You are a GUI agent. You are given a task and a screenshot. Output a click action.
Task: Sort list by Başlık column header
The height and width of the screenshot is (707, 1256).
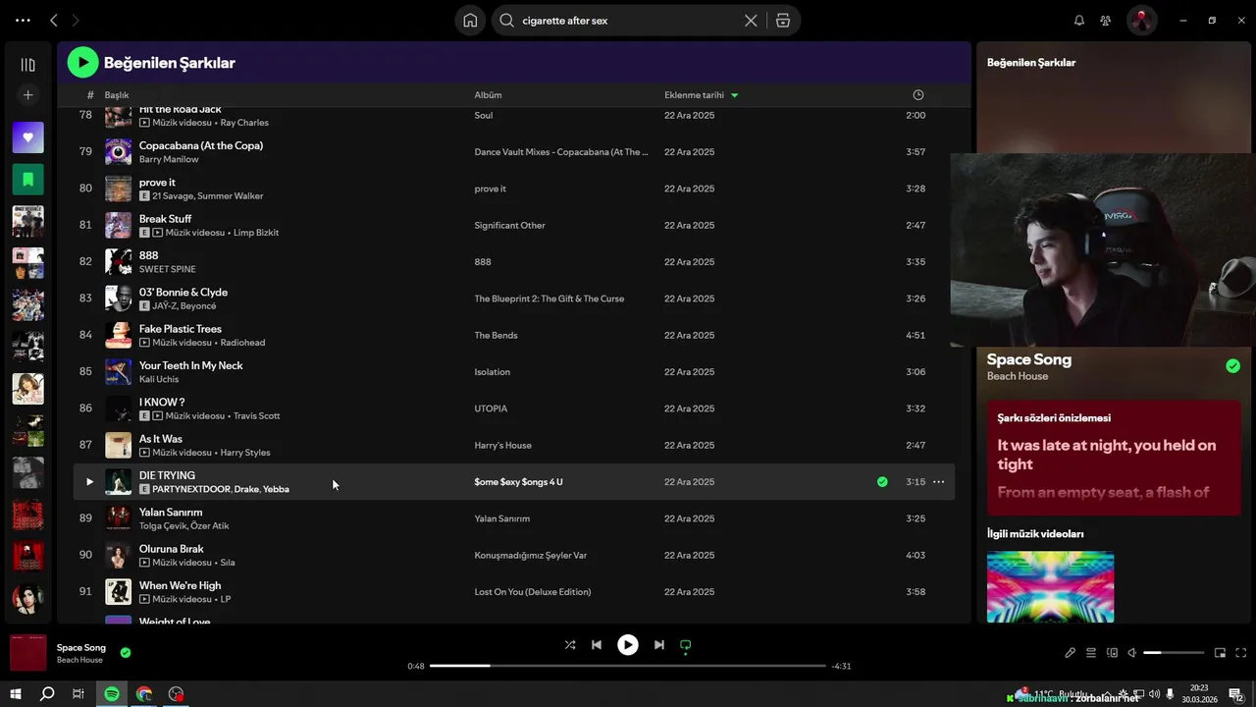(x=117, y=95)
